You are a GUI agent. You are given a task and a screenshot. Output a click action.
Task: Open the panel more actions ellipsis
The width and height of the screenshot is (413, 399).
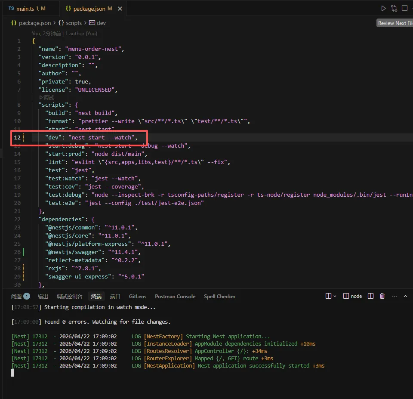395,296
